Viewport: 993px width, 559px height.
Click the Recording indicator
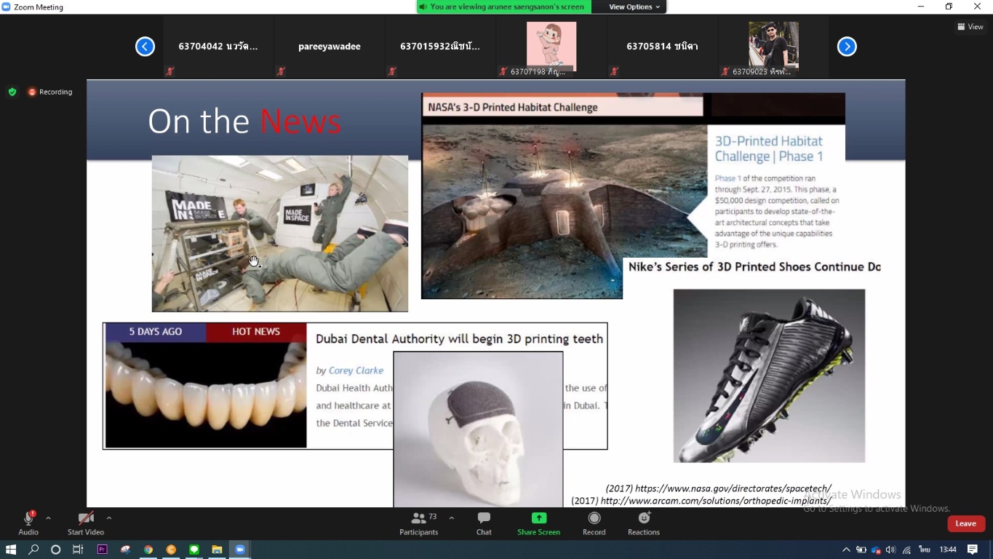50,92
